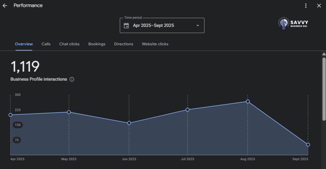Go to the Bookings tab
326x169 pixels.
tap(97, 44)
